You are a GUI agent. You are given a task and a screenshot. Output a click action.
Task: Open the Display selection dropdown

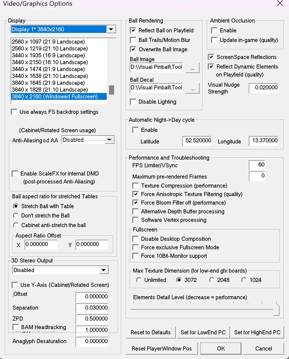(111, 29)
